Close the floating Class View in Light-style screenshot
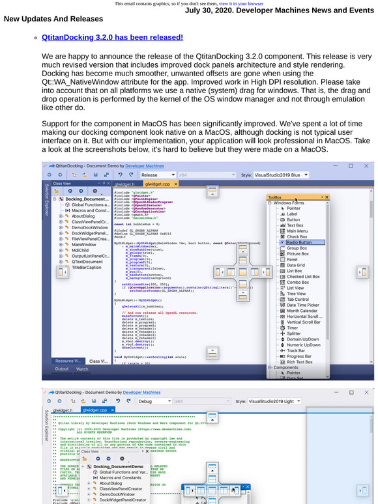This screenshot has width=378, height=504. click(x=147, y=452)
